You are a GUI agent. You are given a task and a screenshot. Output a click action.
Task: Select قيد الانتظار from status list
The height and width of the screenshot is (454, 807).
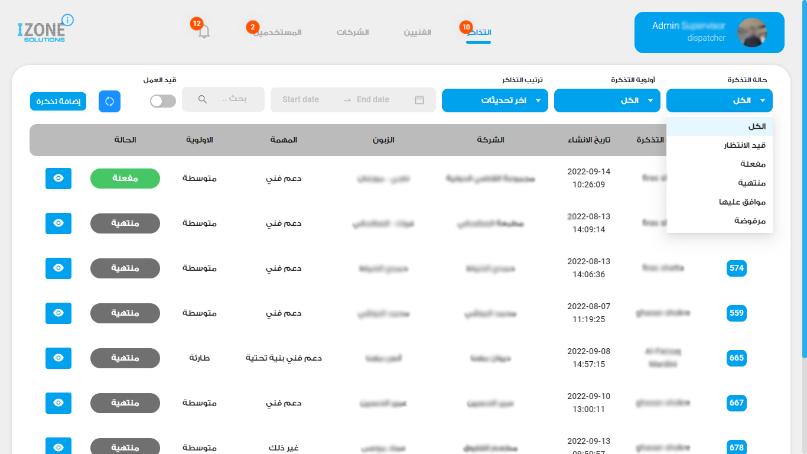(744, 145)
